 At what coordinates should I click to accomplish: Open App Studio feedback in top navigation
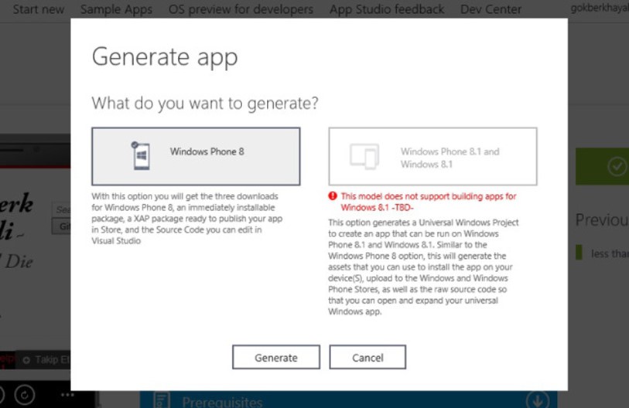(x=387, y=9)
